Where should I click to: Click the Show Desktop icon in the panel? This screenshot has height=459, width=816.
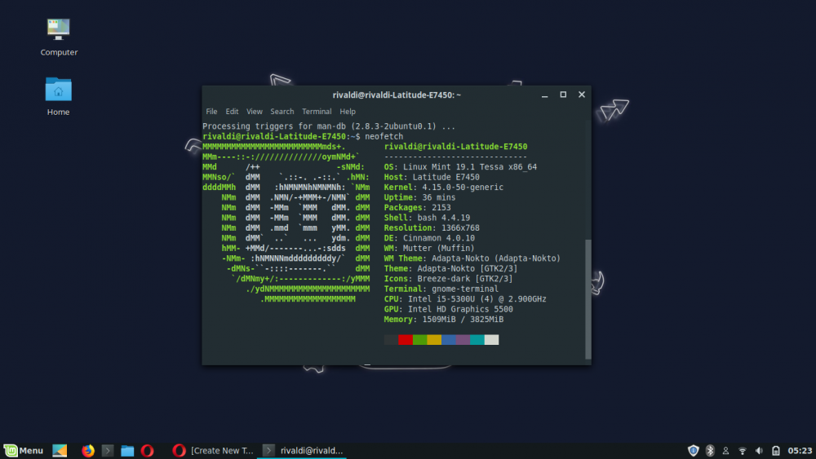(60, 450)
